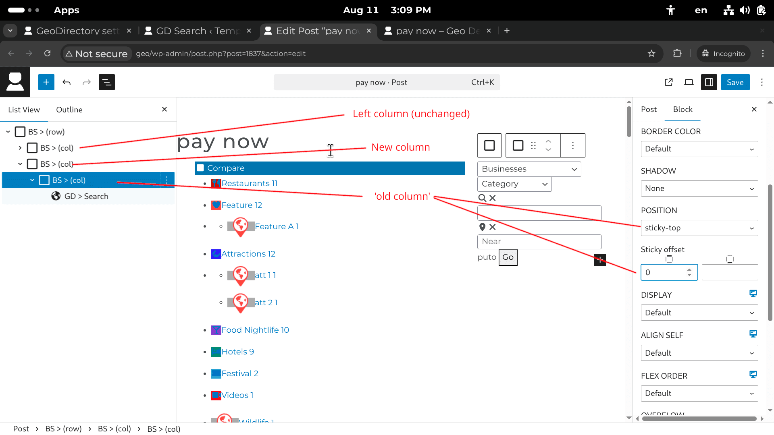The image size is (774, 435).
Task: Click the DISPLAY responsive device icon
Action: pyautogui.click(x=753, y=294)
